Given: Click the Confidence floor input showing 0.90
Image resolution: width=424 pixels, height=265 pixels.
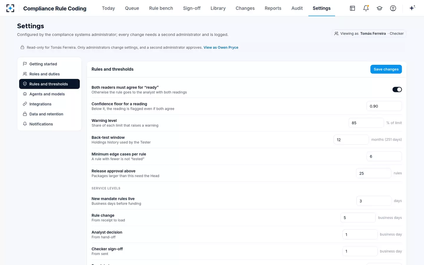Looking at the screenshot, I should point(384,106).
